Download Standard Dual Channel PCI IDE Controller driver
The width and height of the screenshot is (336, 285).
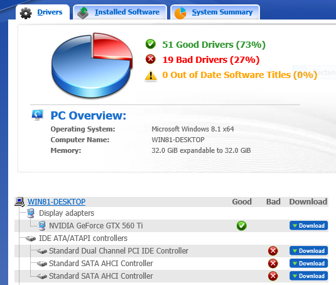tap(308, 251)
